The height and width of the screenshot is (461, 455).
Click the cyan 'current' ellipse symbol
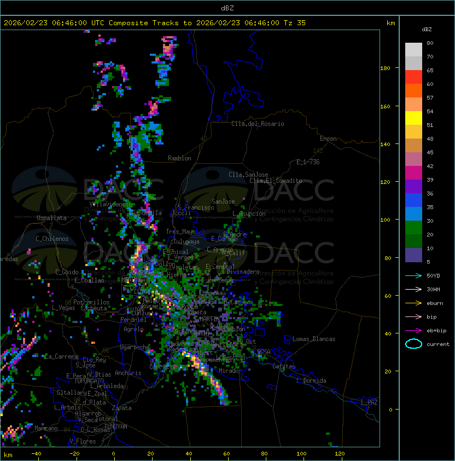point(413,344)
